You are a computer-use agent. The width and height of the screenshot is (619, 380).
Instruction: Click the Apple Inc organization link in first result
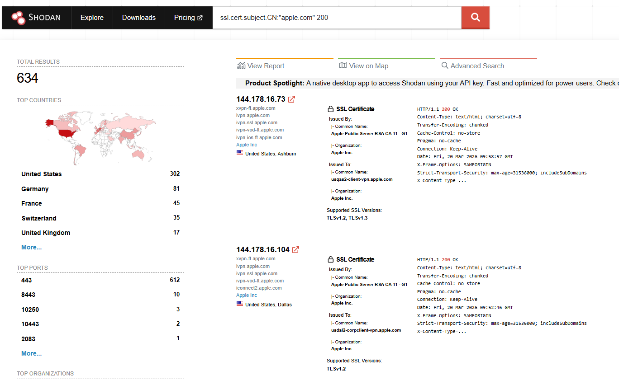pos(247,145)
